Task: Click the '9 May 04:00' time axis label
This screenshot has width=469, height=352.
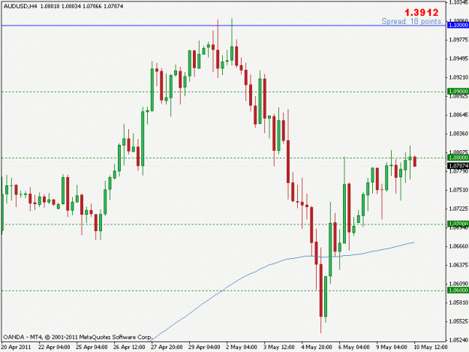Action: point(392,347)
